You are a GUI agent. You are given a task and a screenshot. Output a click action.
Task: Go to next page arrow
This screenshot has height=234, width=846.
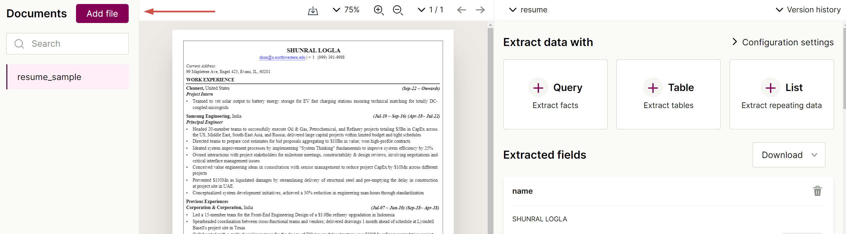(x=480, y=10)
